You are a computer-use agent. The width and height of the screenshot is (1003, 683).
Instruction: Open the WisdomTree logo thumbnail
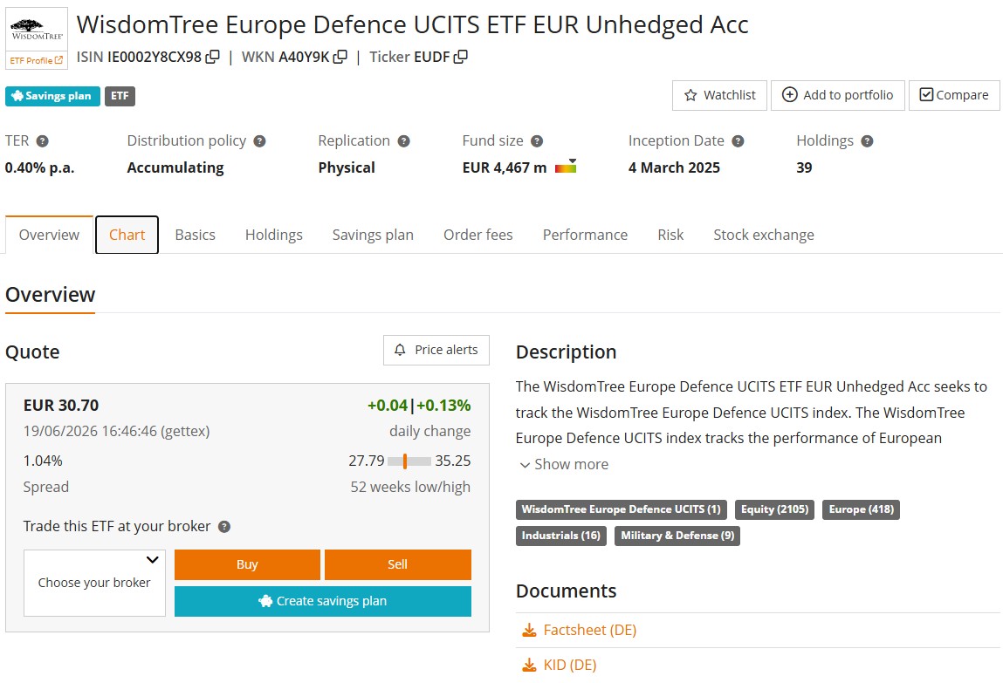point(37,30)
